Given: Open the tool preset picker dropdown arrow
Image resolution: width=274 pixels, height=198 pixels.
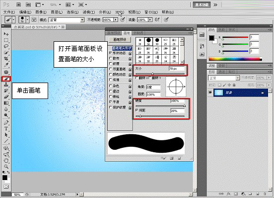Looking at the screenshot, I should (13, 19).
